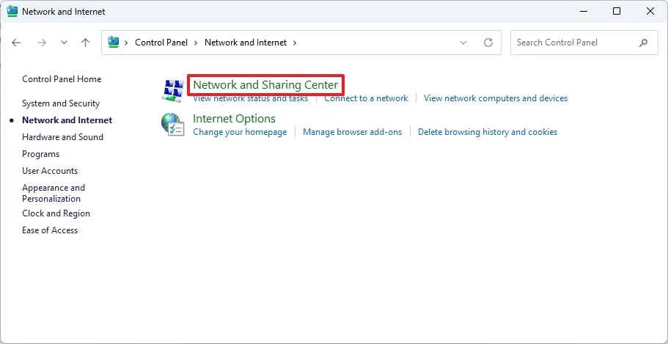
Task: Open Ease of Access category
Action: click(x=50, y=230)
